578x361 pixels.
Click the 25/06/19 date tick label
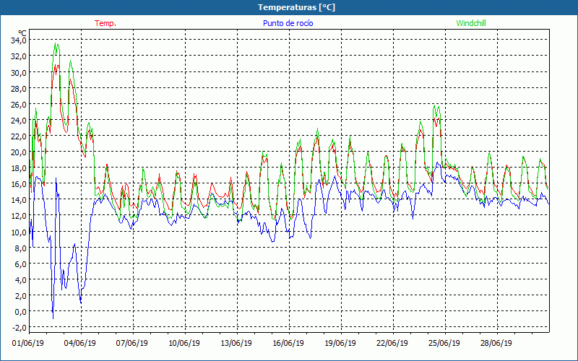point(445,343)
